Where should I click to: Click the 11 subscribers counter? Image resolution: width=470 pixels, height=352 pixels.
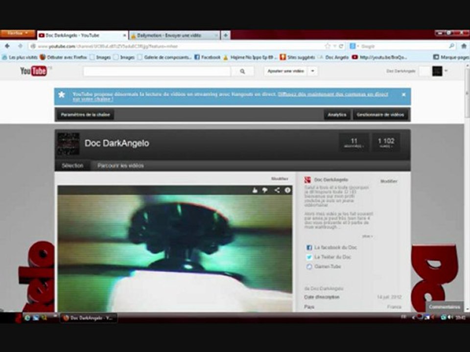pyautogui.click(x=353, y=142)
